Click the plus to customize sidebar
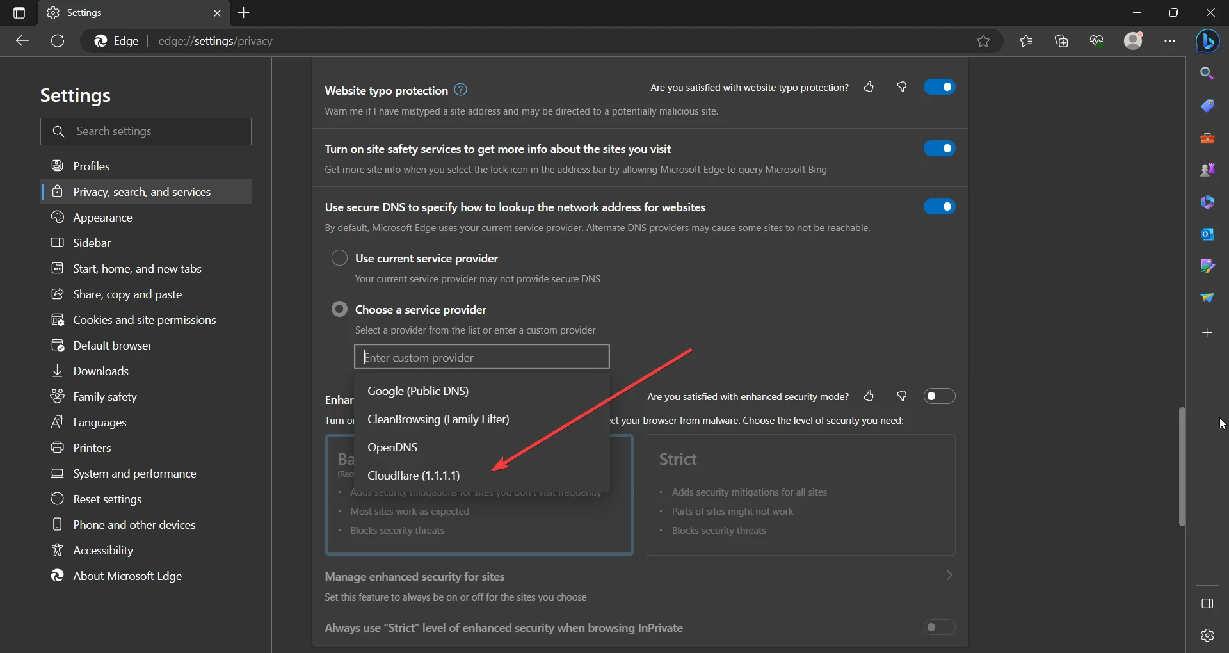 point(1207,333)
